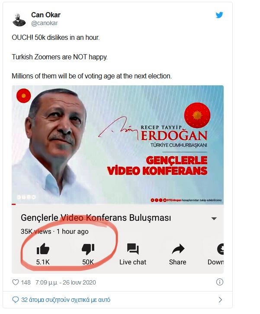
Task: Open Can Okar's profile avatar
Action: pos(19,19)
